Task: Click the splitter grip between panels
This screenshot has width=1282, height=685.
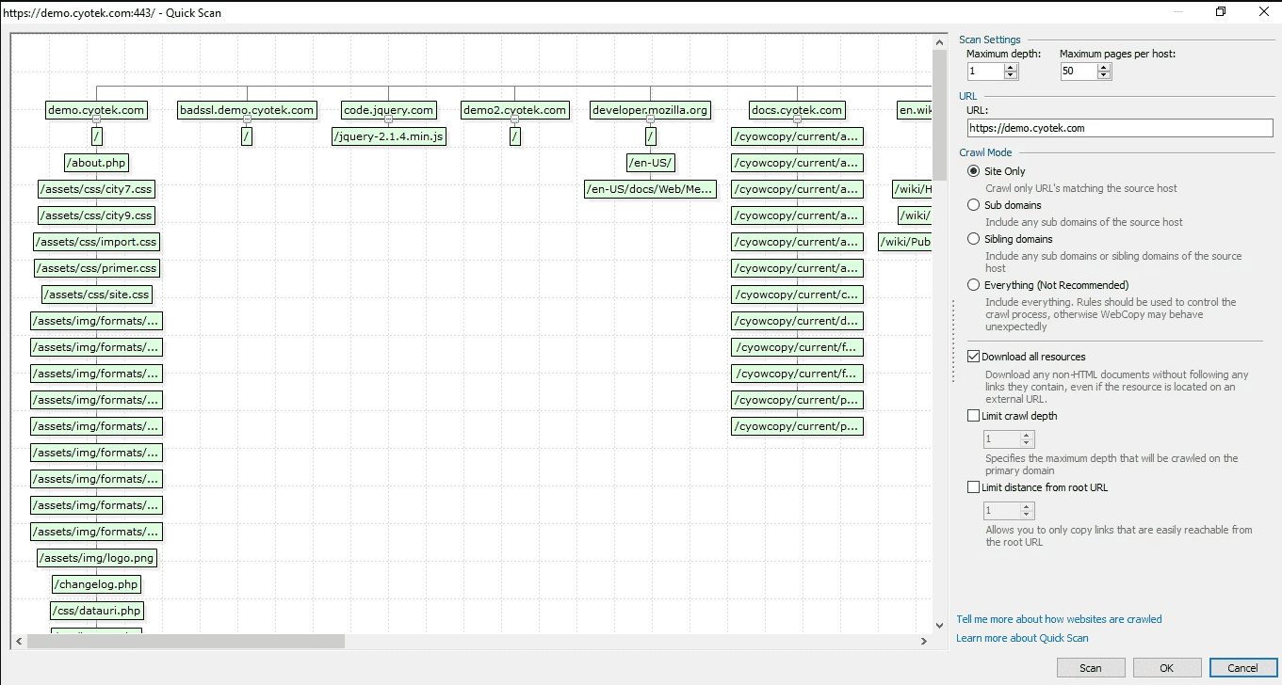Action: pos(953,342)
